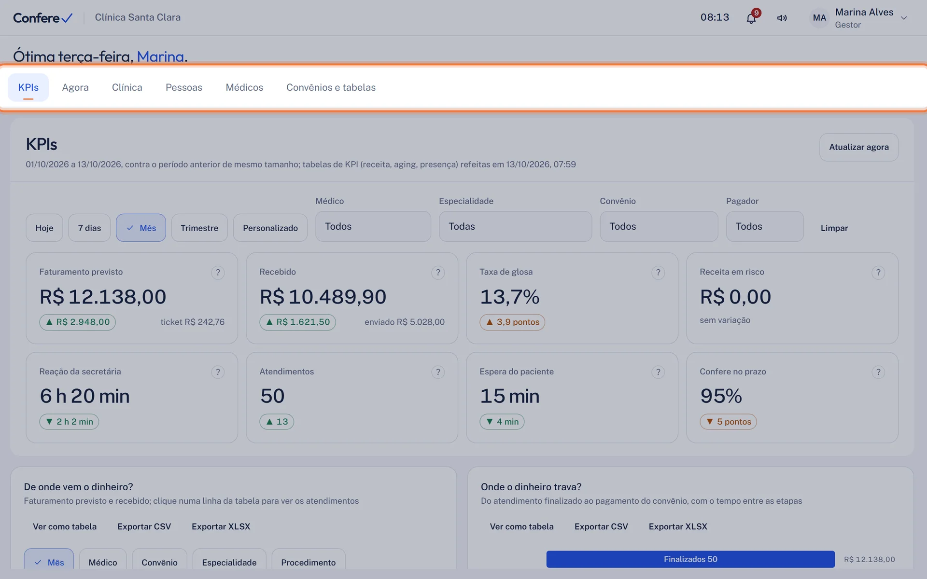
Task: Open the Médico filter dropdown
Action: [373, 226]
